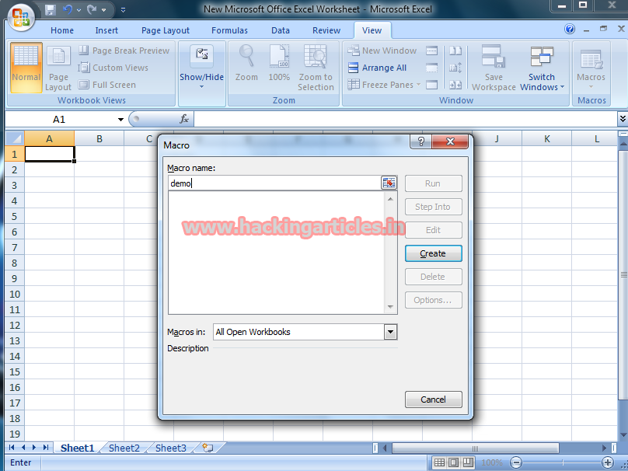Image resolution: width=628 pixels, height=471 pixels.
Task: Switch to Full Screen view
Action: [x=107, y=85]
